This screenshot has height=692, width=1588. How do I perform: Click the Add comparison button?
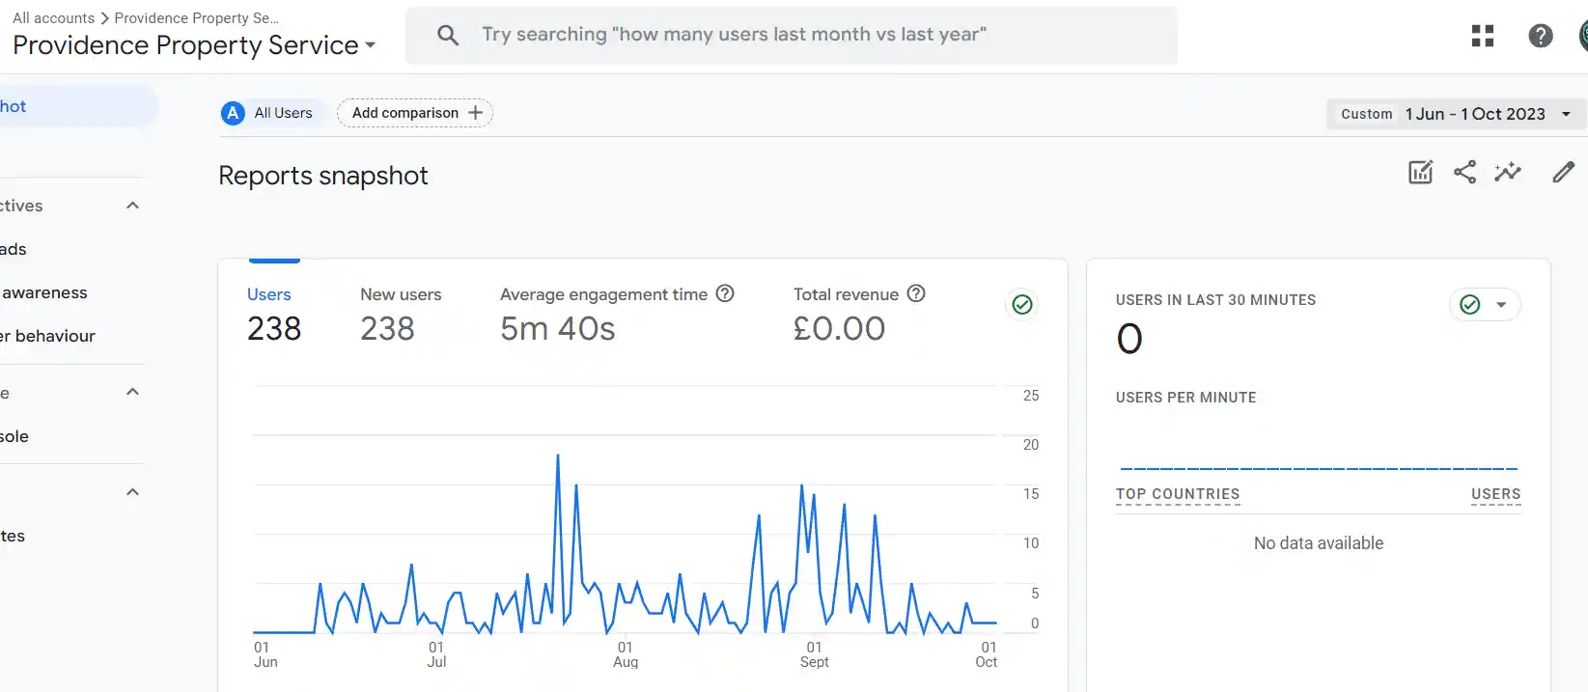pyautogui.click(x=414, y=113)
